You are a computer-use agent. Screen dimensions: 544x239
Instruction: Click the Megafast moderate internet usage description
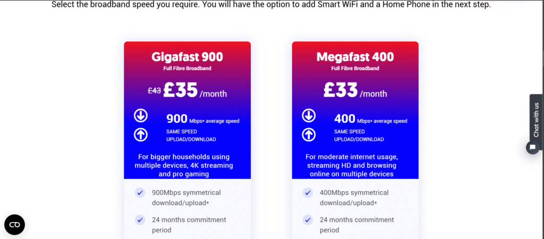(352, 165)
